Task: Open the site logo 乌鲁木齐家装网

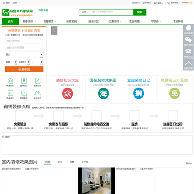Action: point(18,12)
